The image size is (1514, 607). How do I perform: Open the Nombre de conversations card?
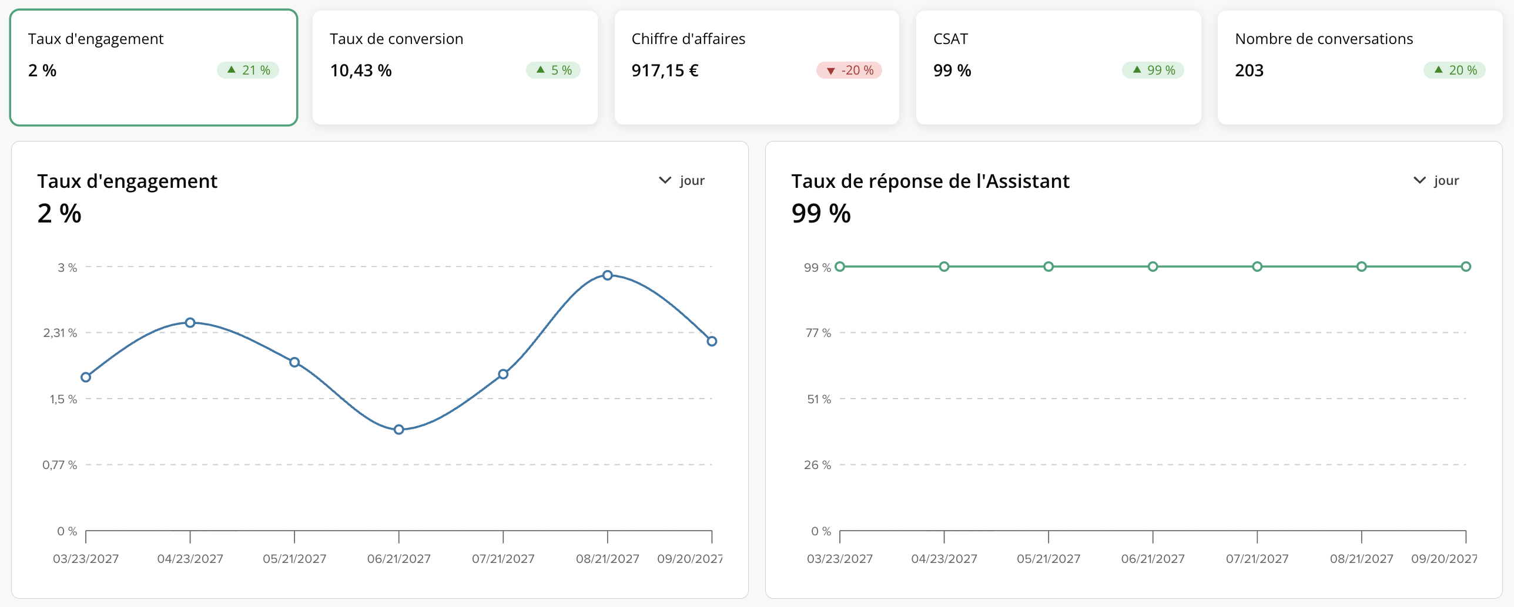pyautogui.click(x=1360, y=68)
